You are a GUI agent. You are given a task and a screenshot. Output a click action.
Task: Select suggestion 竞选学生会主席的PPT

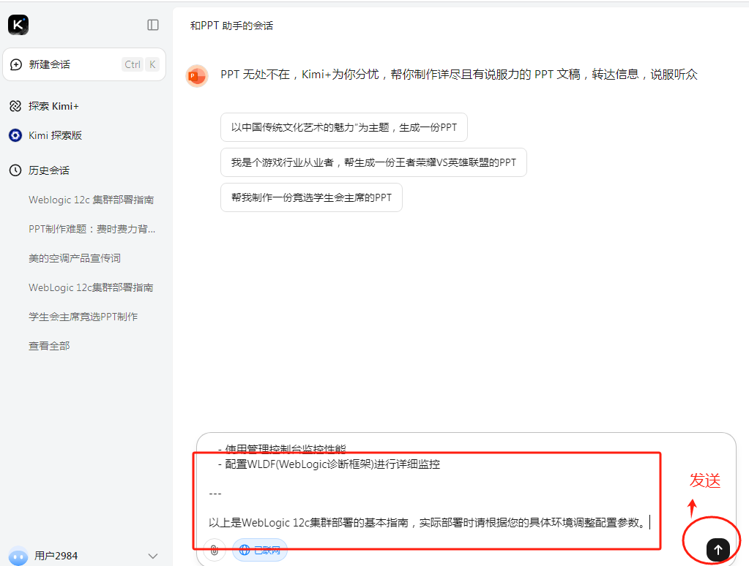(311, 197)
